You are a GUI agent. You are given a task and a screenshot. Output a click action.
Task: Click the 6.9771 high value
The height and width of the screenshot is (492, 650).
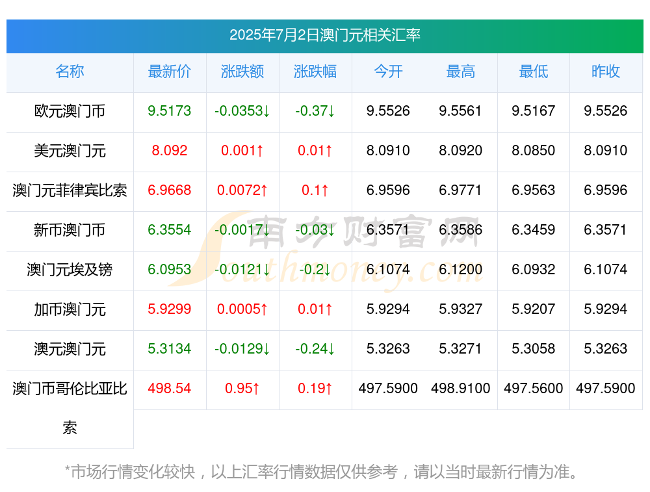coord(461,190)
